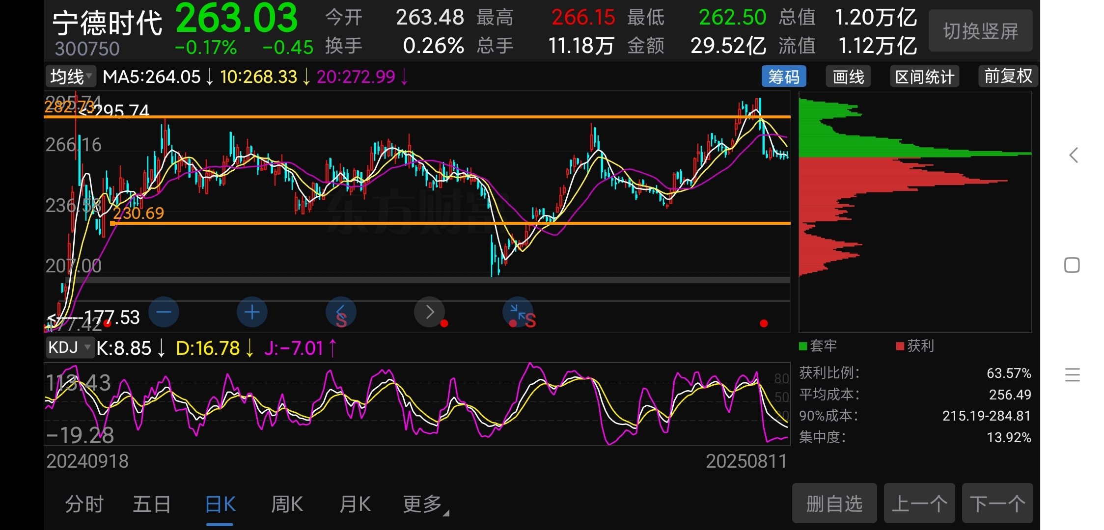Zoom in chart with plus button
The image size is (1104, 530).
(252, 312)
